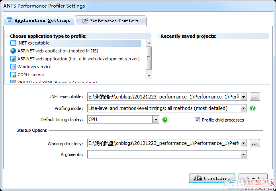Image resolution: width=276 pixels, height=191 pixels.
Task: Toggle Profile child processes checkbox
Action: pos(197,120)
